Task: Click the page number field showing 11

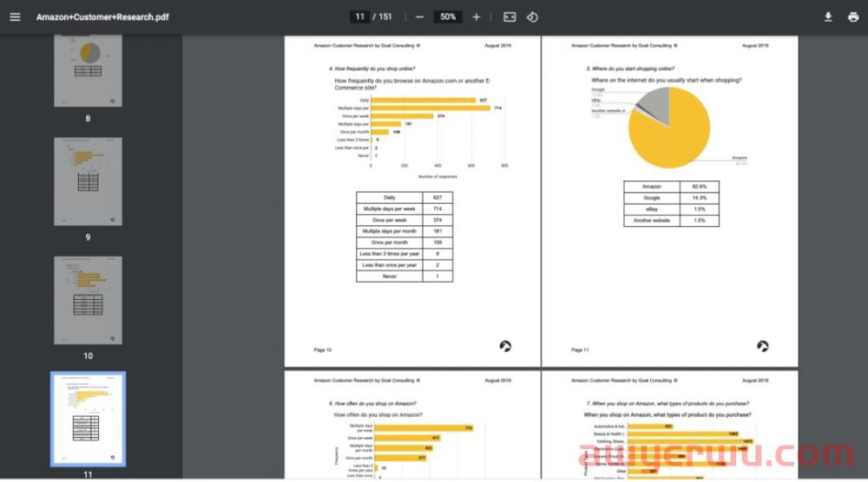Action: pos(360,17)
